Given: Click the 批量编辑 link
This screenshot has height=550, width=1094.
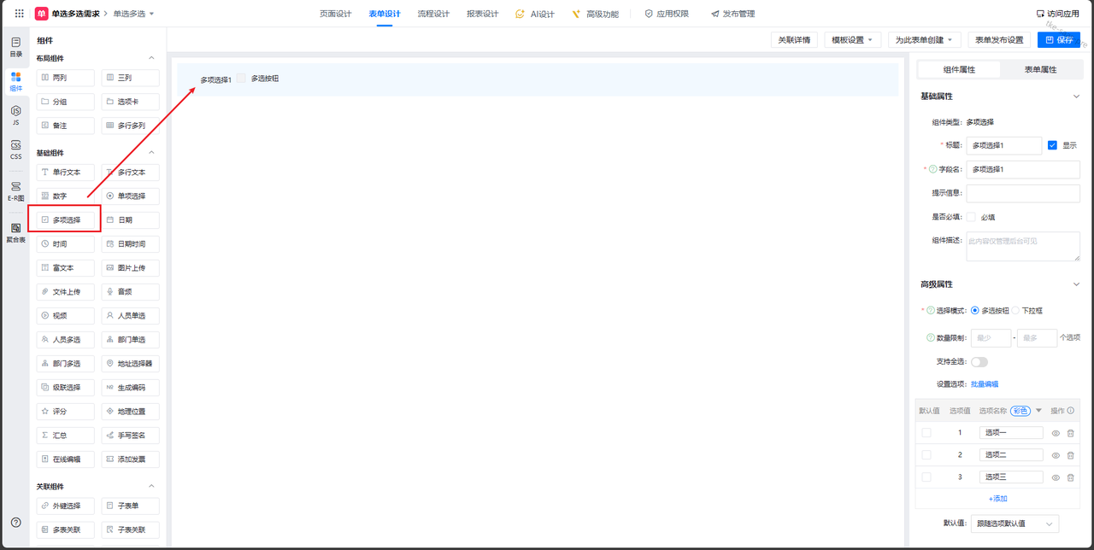Looking at the screenshot, I should tap(984, 384).
